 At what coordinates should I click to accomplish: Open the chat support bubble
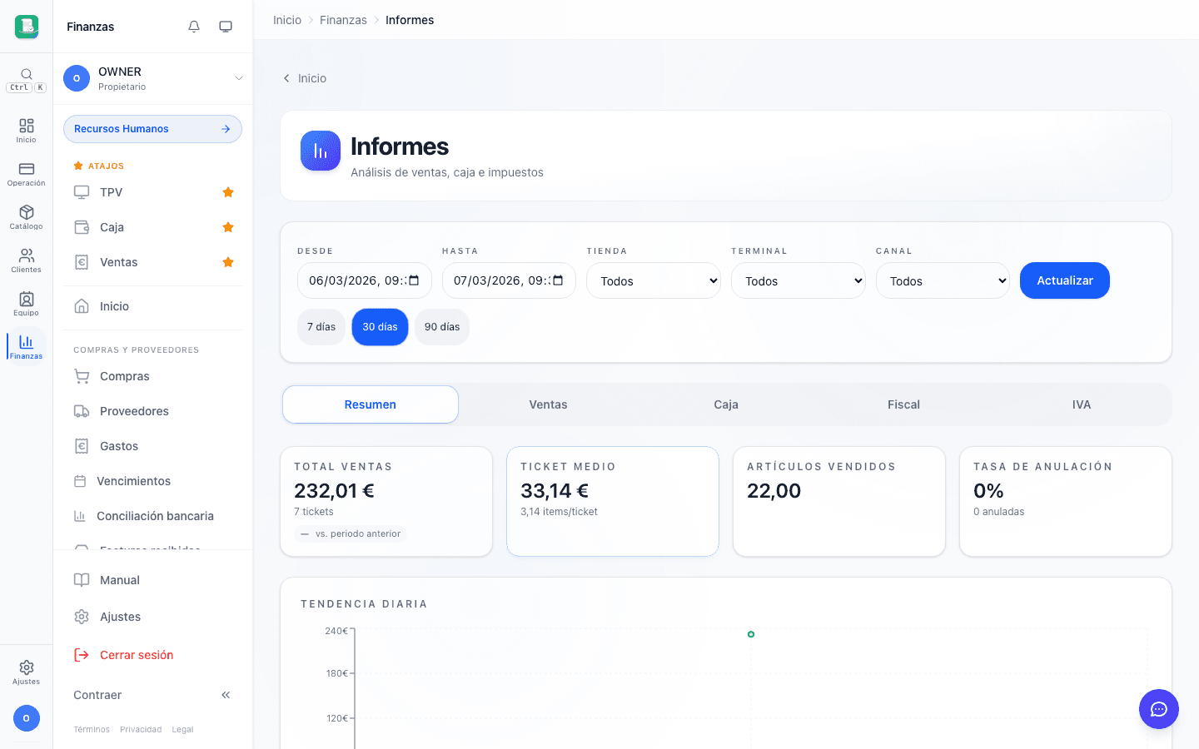coord(1159,709)
